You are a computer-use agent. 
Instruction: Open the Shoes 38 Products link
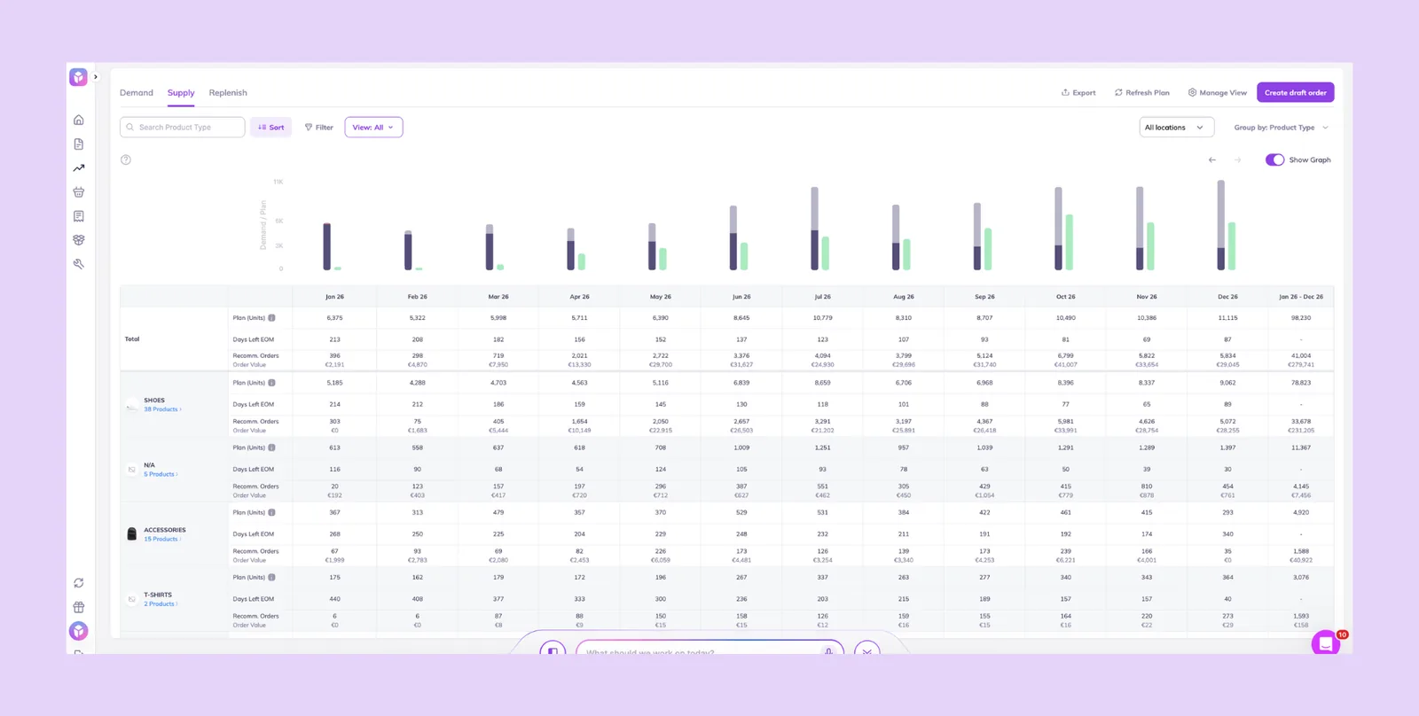(x=162, y=409)
